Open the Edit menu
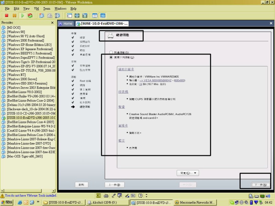The image size is (275, 206). click(x=16, y=9)
